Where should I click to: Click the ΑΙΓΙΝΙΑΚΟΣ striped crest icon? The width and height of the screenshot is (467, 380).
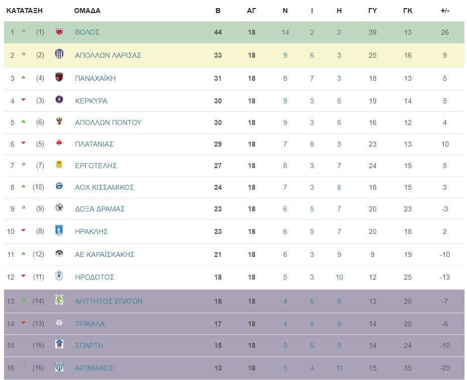(59, 367)
